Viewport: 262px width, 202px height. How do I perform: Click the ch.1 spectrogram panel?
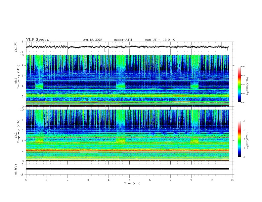coord(127,81)
